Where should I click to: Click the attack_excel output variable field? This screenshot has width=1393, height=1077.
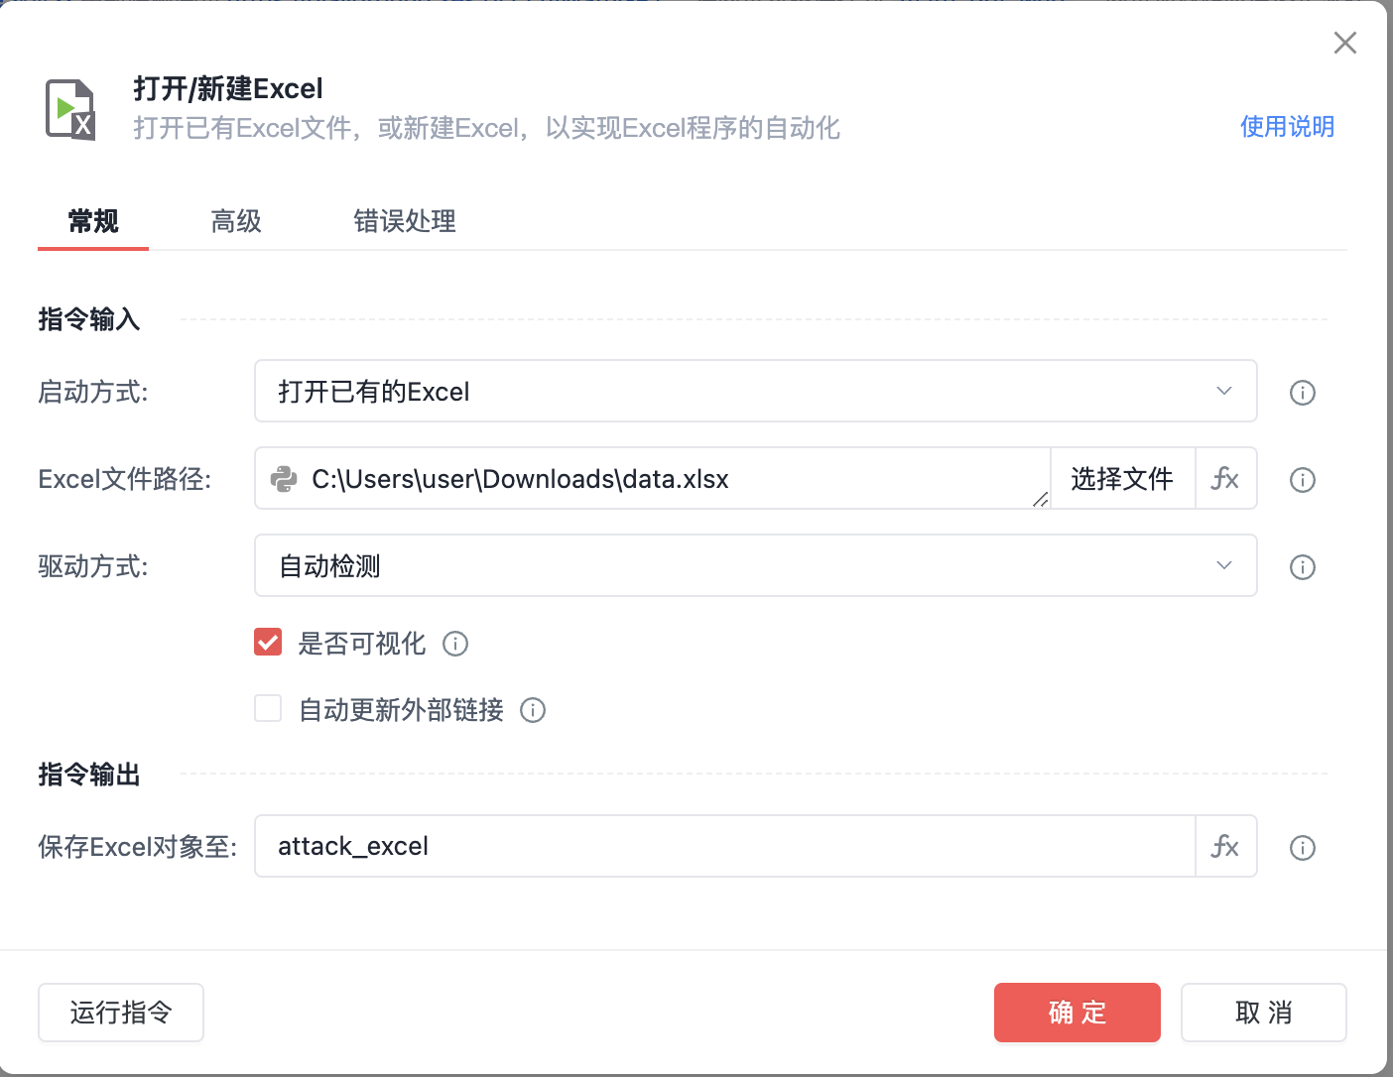695,846
